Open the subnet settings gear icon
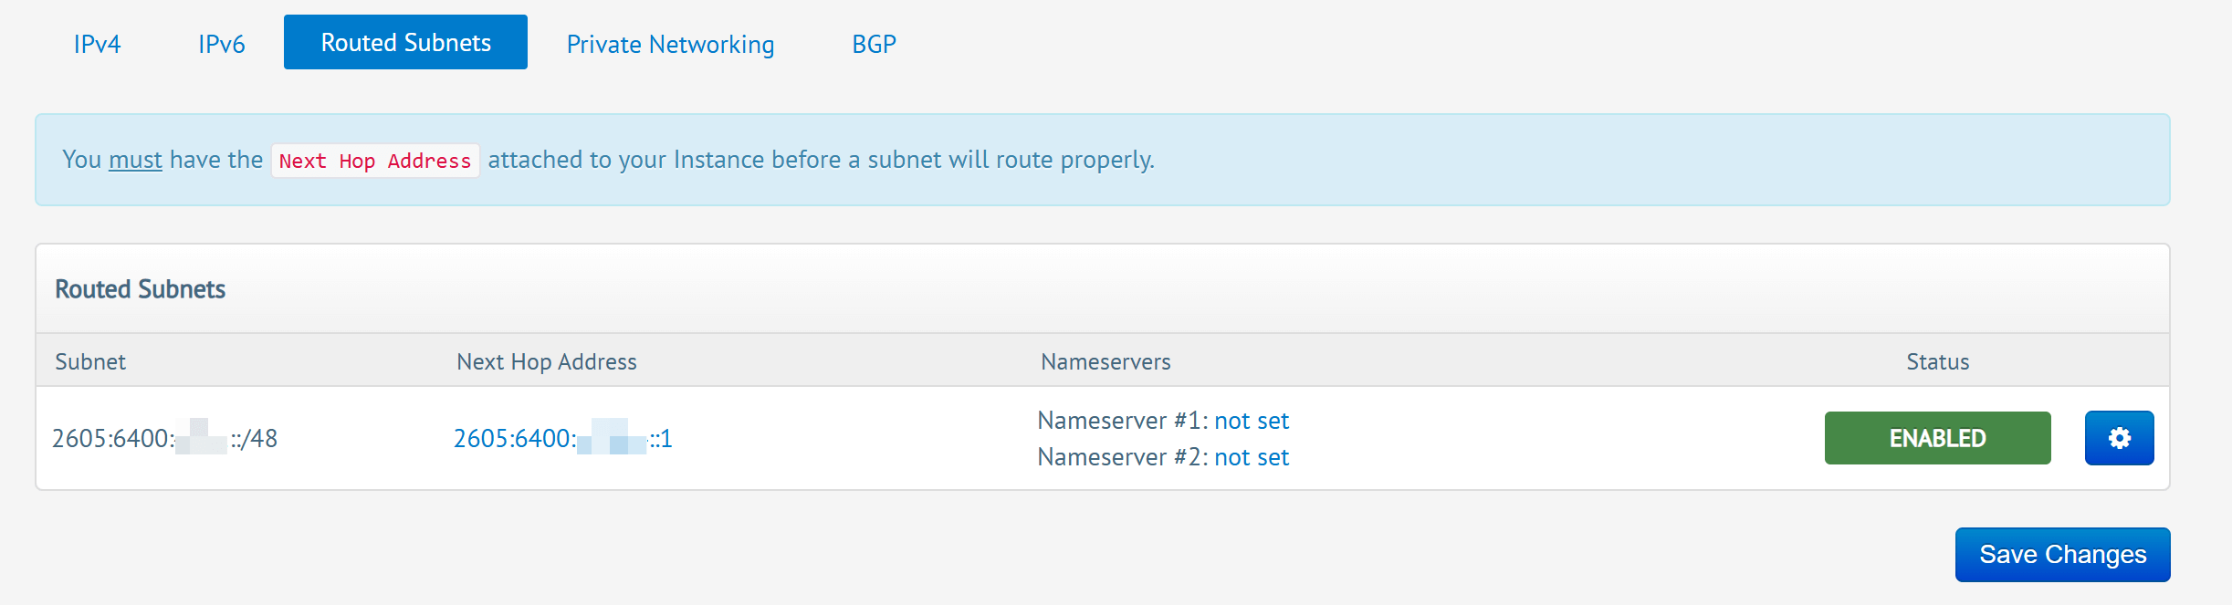 click(x=2119, y=438)
